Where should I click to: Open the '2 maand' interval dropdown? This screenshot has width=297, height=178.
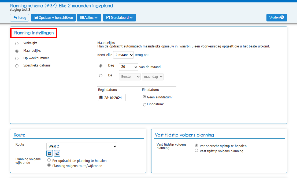tap(123, 55)
